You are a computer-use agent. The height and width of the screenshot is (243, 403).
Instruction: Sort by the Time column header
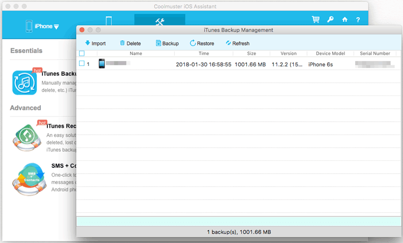204,53
